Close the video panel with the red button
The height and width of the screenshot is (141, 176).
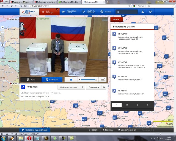coord(117,20)
